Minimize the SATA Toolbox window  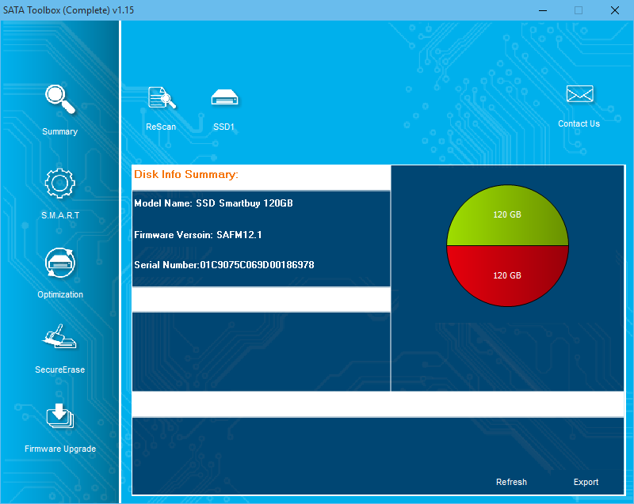(543, 10)
